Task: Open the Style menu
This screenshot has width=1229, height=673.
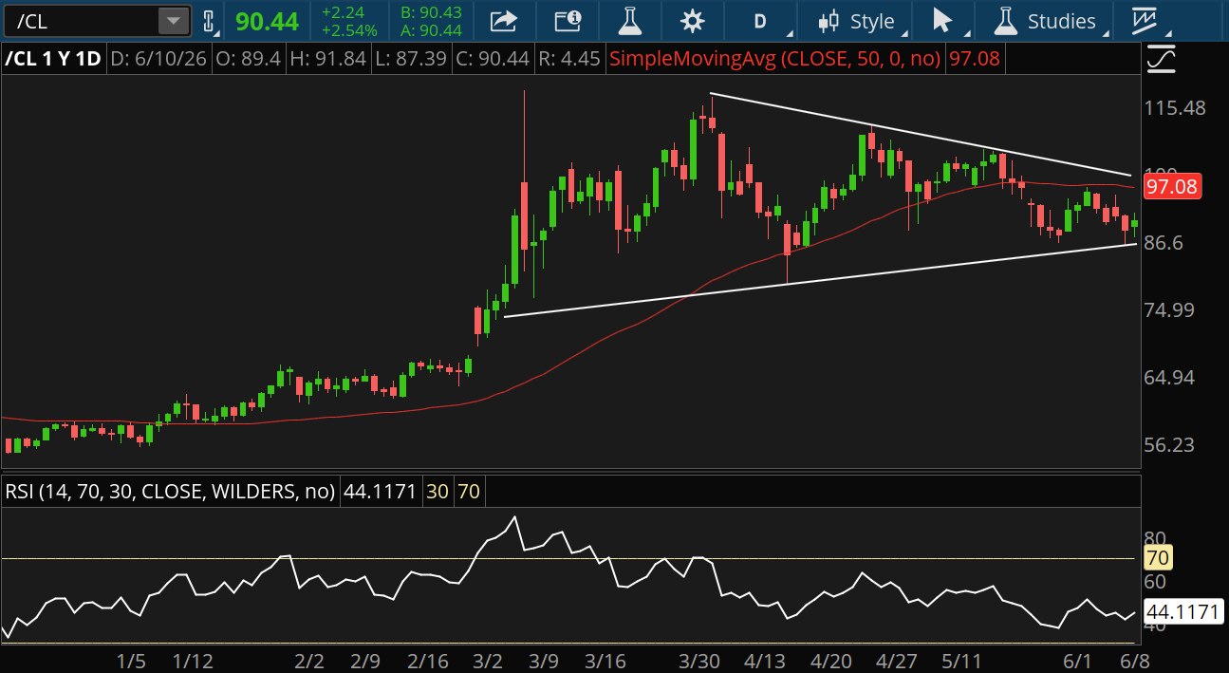Action: (859, 21)
